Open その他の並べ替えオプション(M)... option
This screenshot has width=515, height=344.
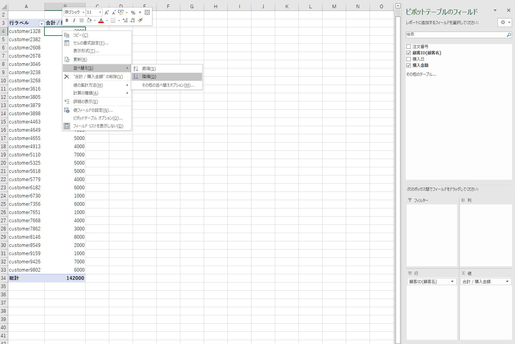point(168,85)
